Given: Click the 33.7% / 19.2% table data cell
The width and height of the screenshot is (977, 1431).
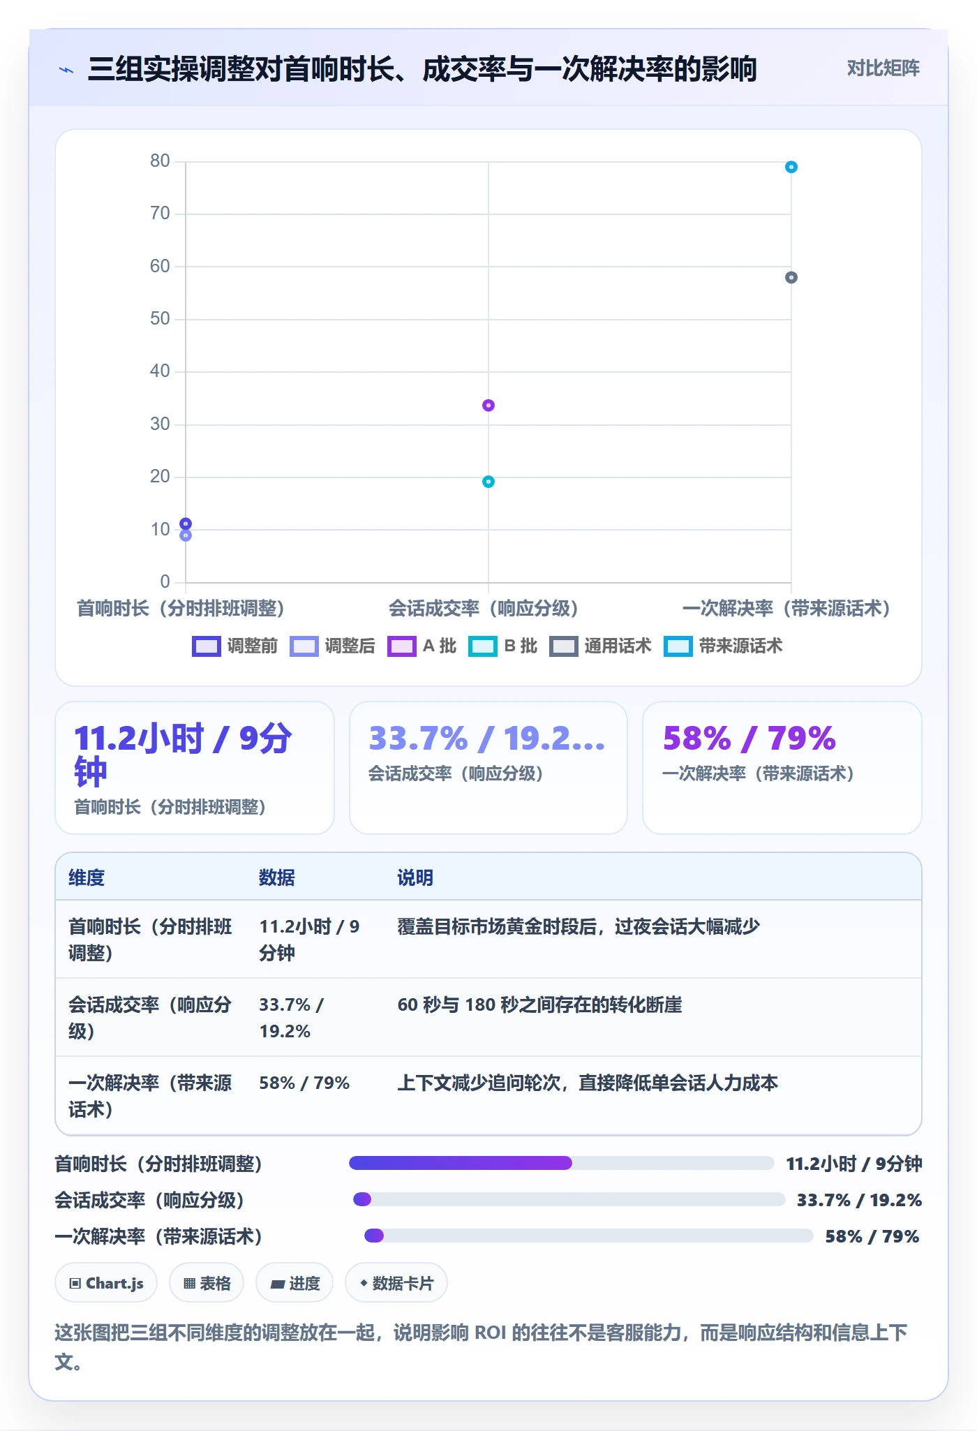Looking at the screenshot, I should pos(315,1018).
